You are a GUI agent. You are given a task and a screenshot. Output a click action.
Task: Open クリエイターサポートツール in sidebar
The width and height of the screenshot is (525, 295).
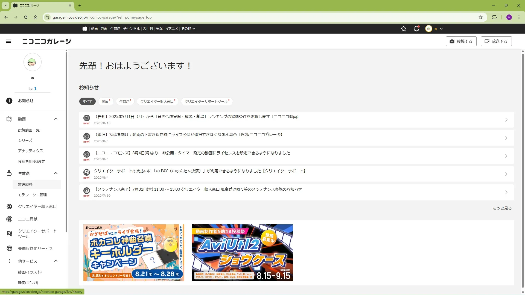pyautogui.click(x=37, y=234)
